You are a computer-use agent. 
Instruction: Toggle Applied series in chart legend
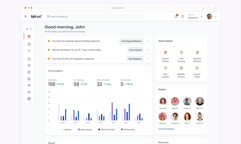click(x=67, y=130)
